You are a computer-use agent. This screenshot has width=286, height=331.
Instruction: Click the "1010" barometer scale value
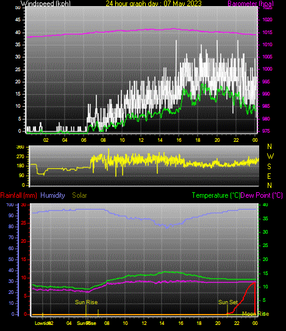[267, 45]
